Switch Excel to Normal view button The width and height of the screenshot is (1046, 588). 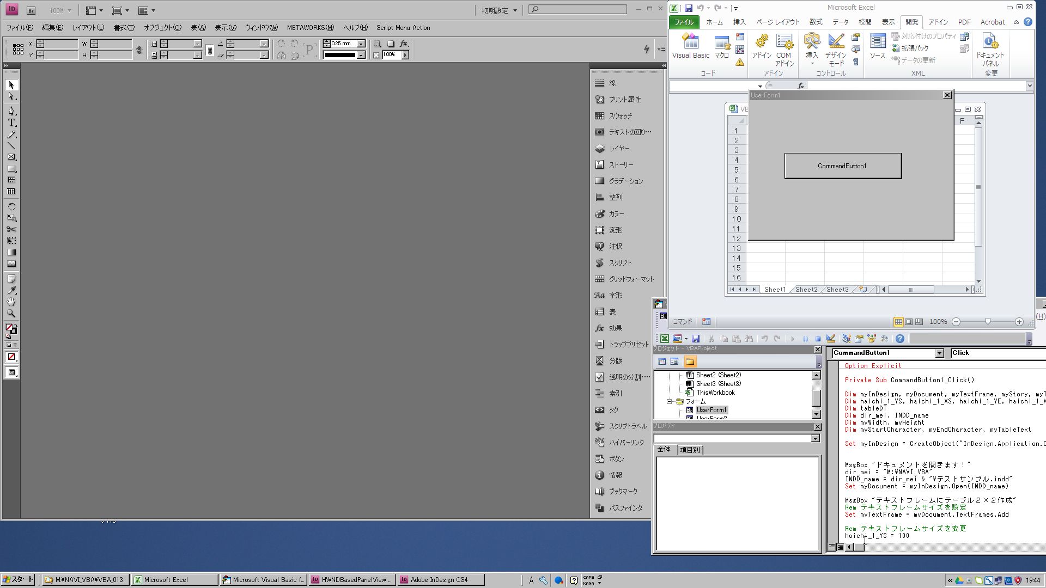point(898,322)
